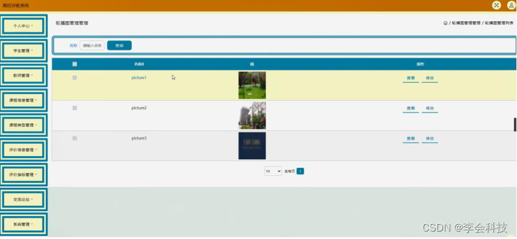Sort by the 名称 column header
This screenshot has width=517, height=239.
(x=139, y=64)
